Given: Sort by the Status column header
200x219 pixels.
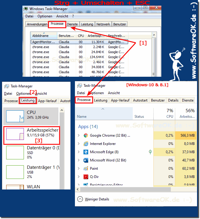Looking at the screenshot, I should pyautogui.click(x=143, y=114).
